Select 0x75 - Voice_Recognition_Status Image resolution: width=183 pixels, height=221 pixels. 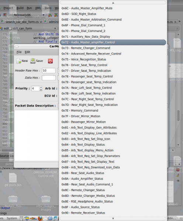click(113, 59)
